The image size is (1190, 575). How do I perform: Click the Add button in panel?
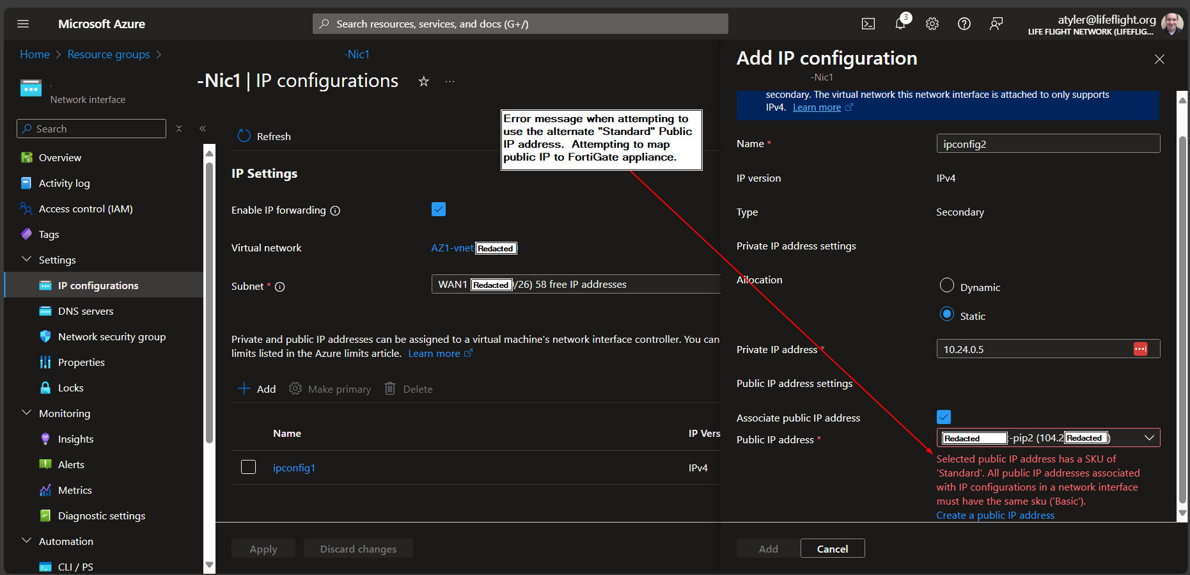click(768, 548)
